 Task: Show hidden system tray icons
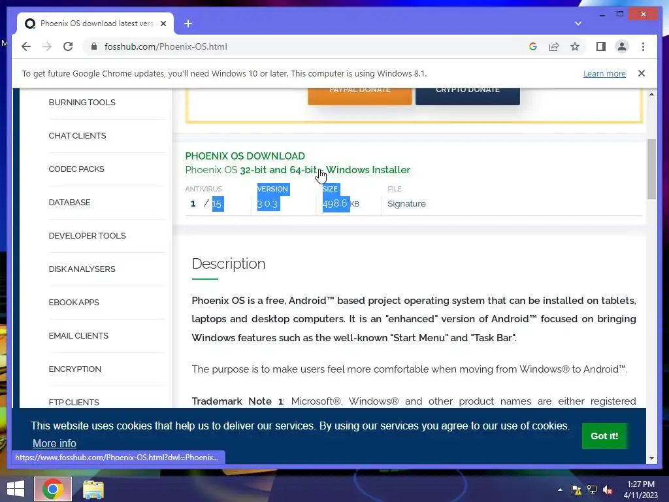560,490
